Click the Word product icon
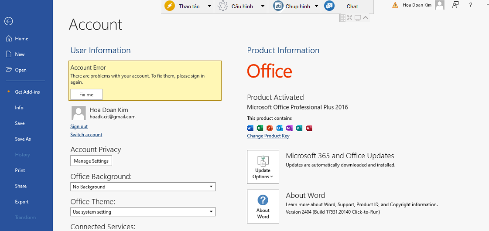 (250, 128)
